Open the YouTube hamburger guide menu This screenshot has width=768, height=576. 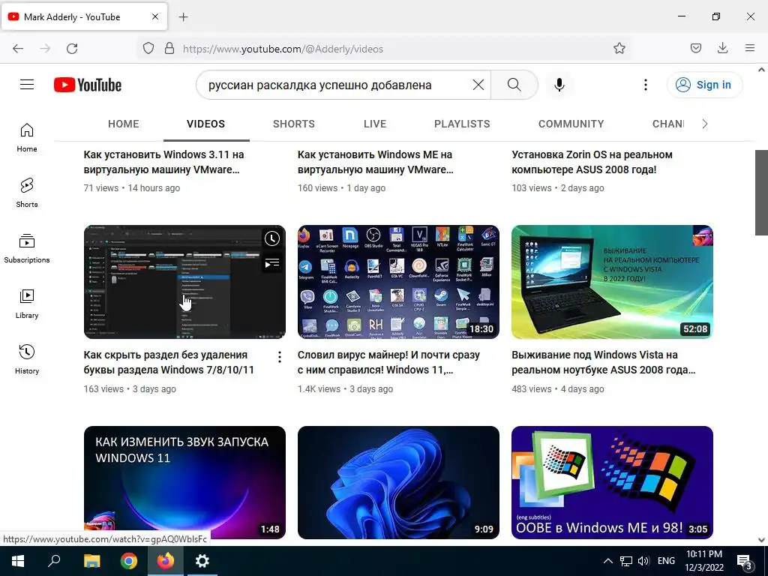pos(27,85)
